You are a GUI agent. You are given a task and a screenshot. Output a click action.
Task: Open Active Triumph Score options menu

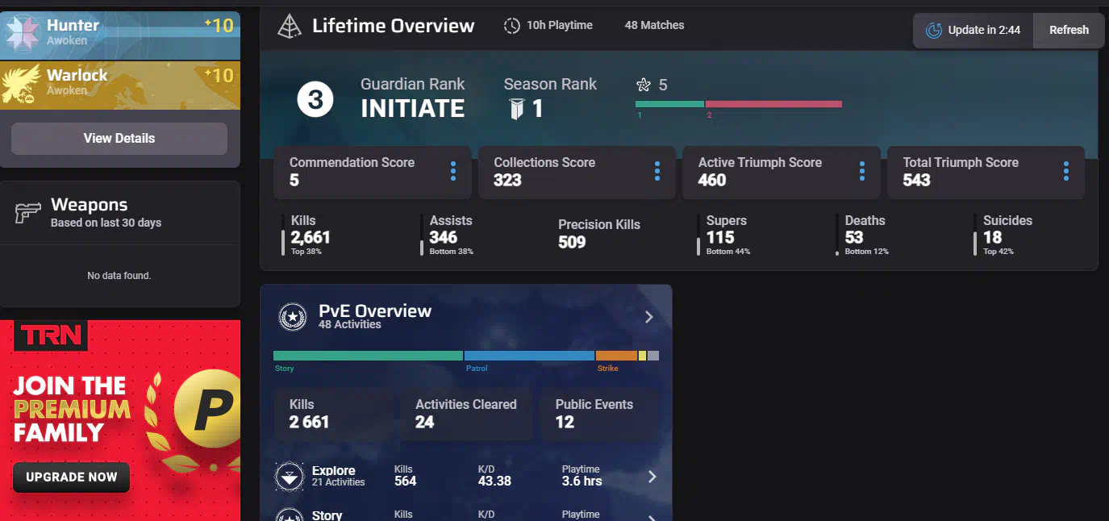(861, 171)
